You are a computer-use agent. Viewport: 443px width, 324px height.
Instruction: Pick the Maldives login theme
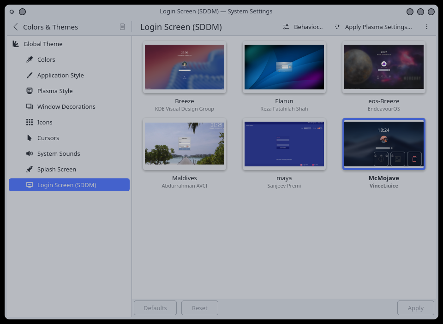185,144
